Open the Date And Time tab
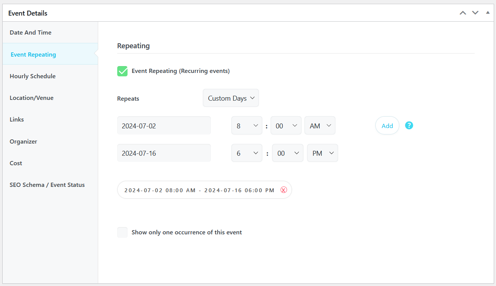 tap(50, 32)
